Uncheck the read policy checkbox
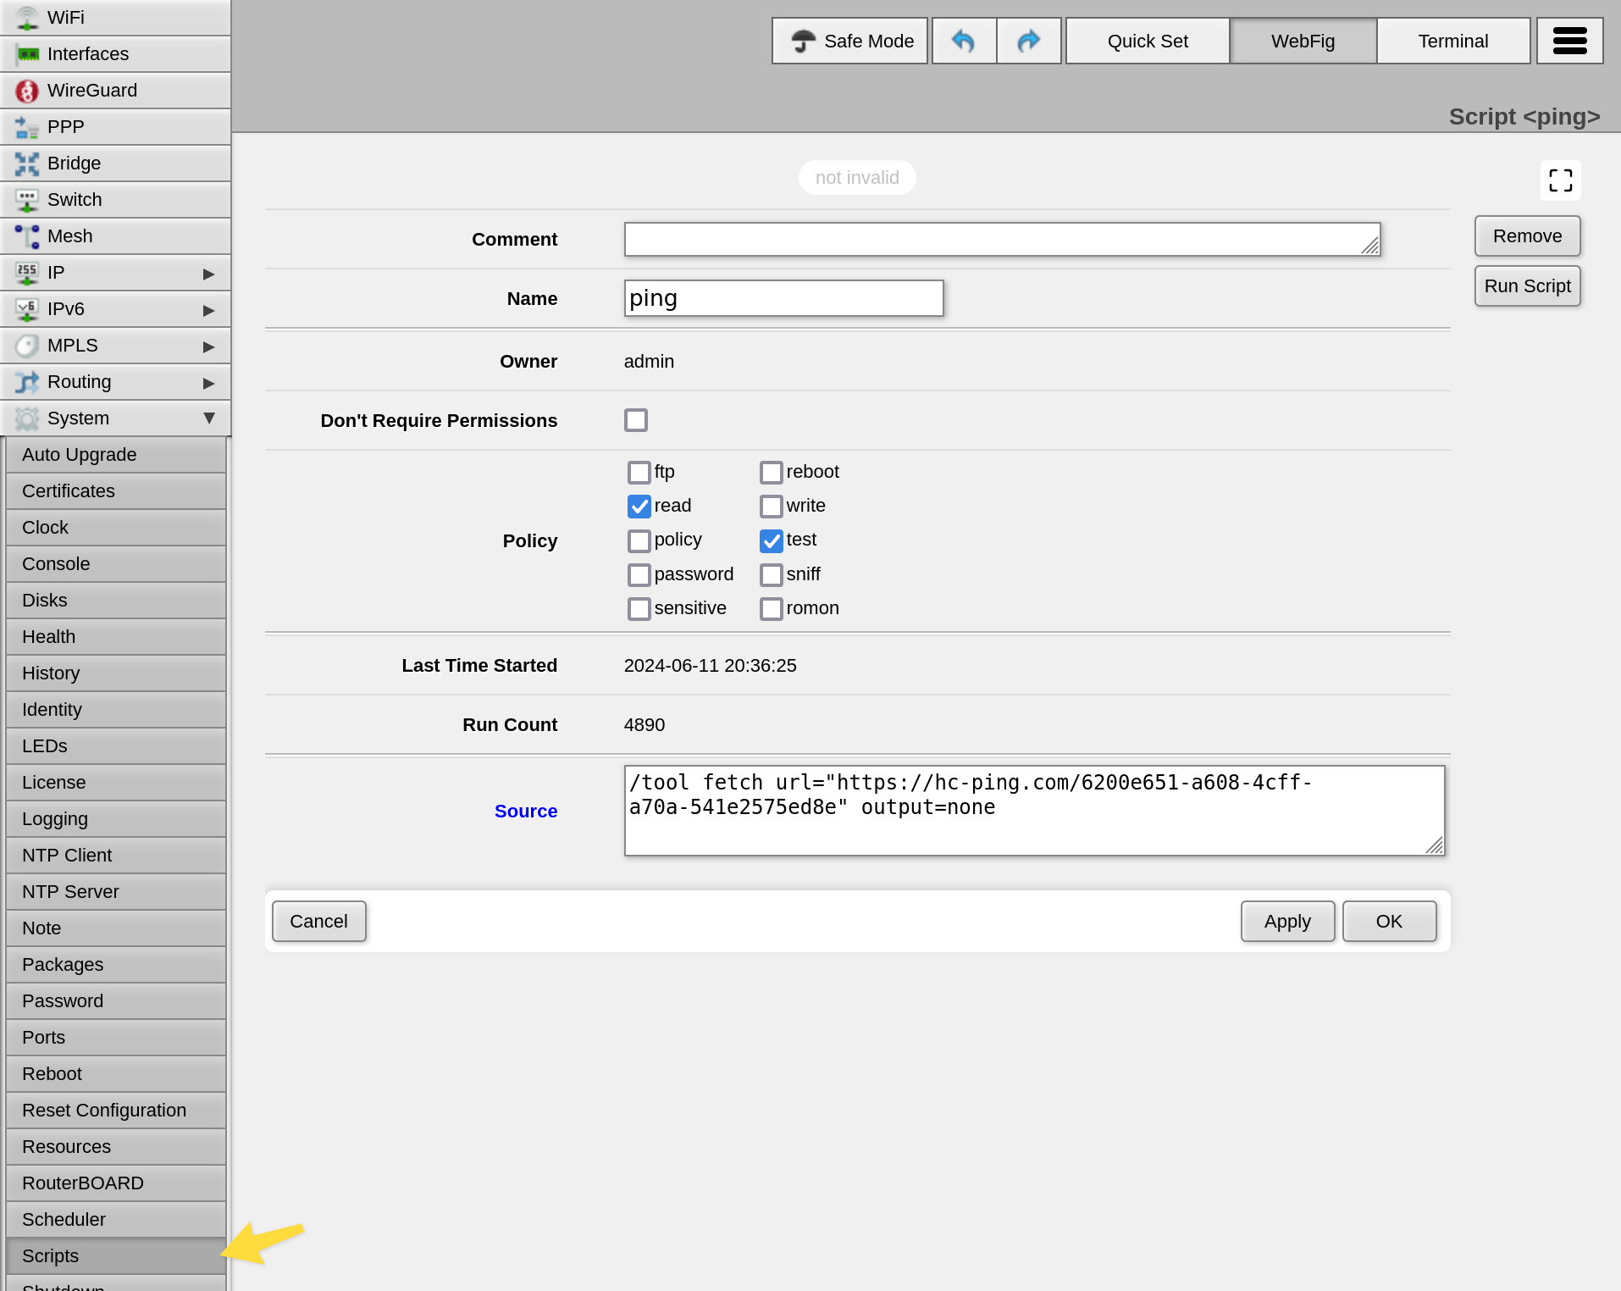 tap(639, 506)
